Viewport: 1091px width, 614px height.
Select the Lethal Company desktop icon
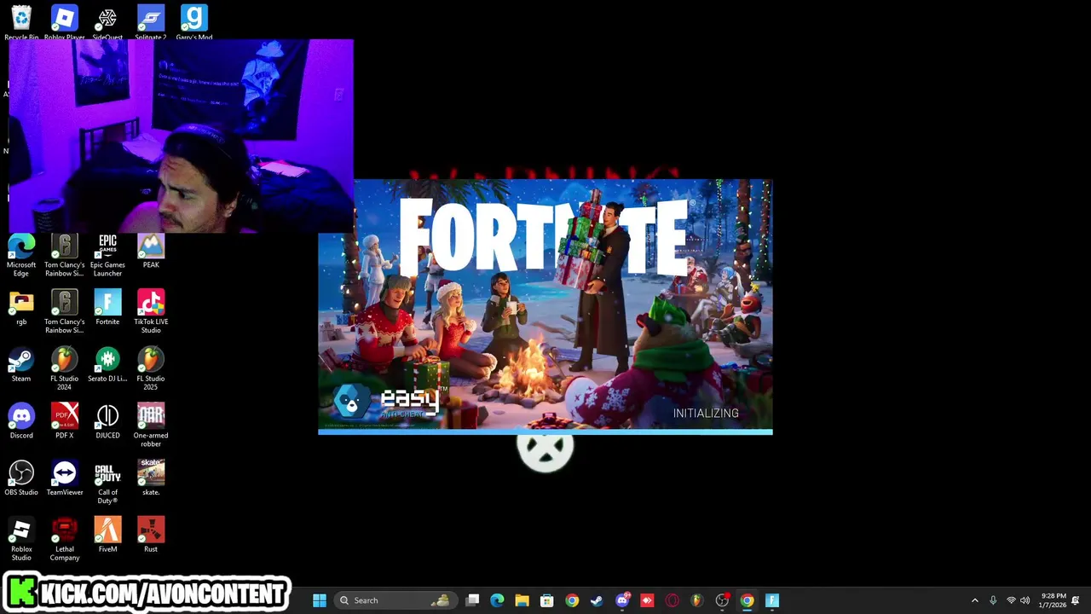pyautogui.click(x=64, y=540)
